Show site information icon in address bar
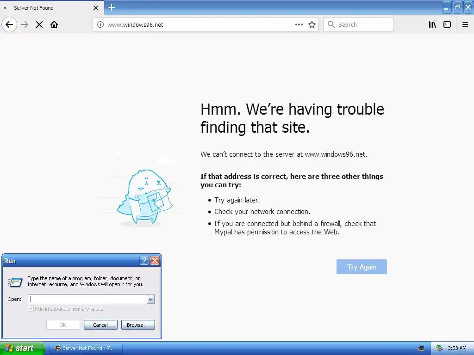Viewport: 474px width, 355px height. (x=100, y=25)
